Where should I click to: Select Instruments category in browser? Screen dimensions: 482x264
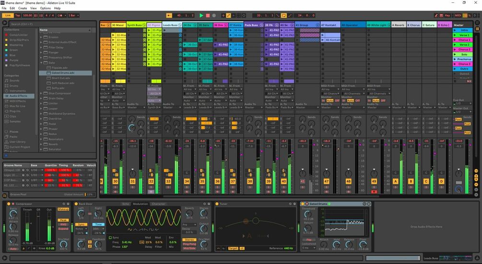(18, 91)
